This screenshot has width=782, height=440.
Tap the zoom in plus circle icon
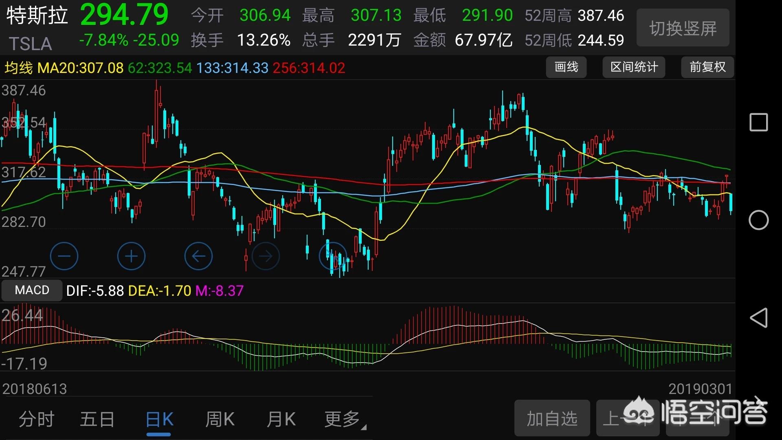[x=131, y=256]
